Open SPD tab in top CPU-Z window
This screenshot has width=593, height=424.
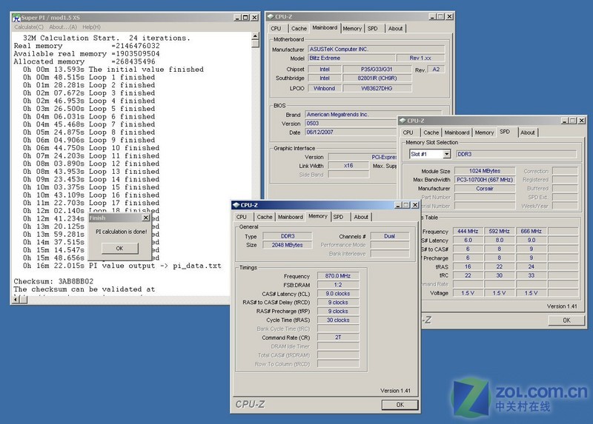tap(373, 29)
